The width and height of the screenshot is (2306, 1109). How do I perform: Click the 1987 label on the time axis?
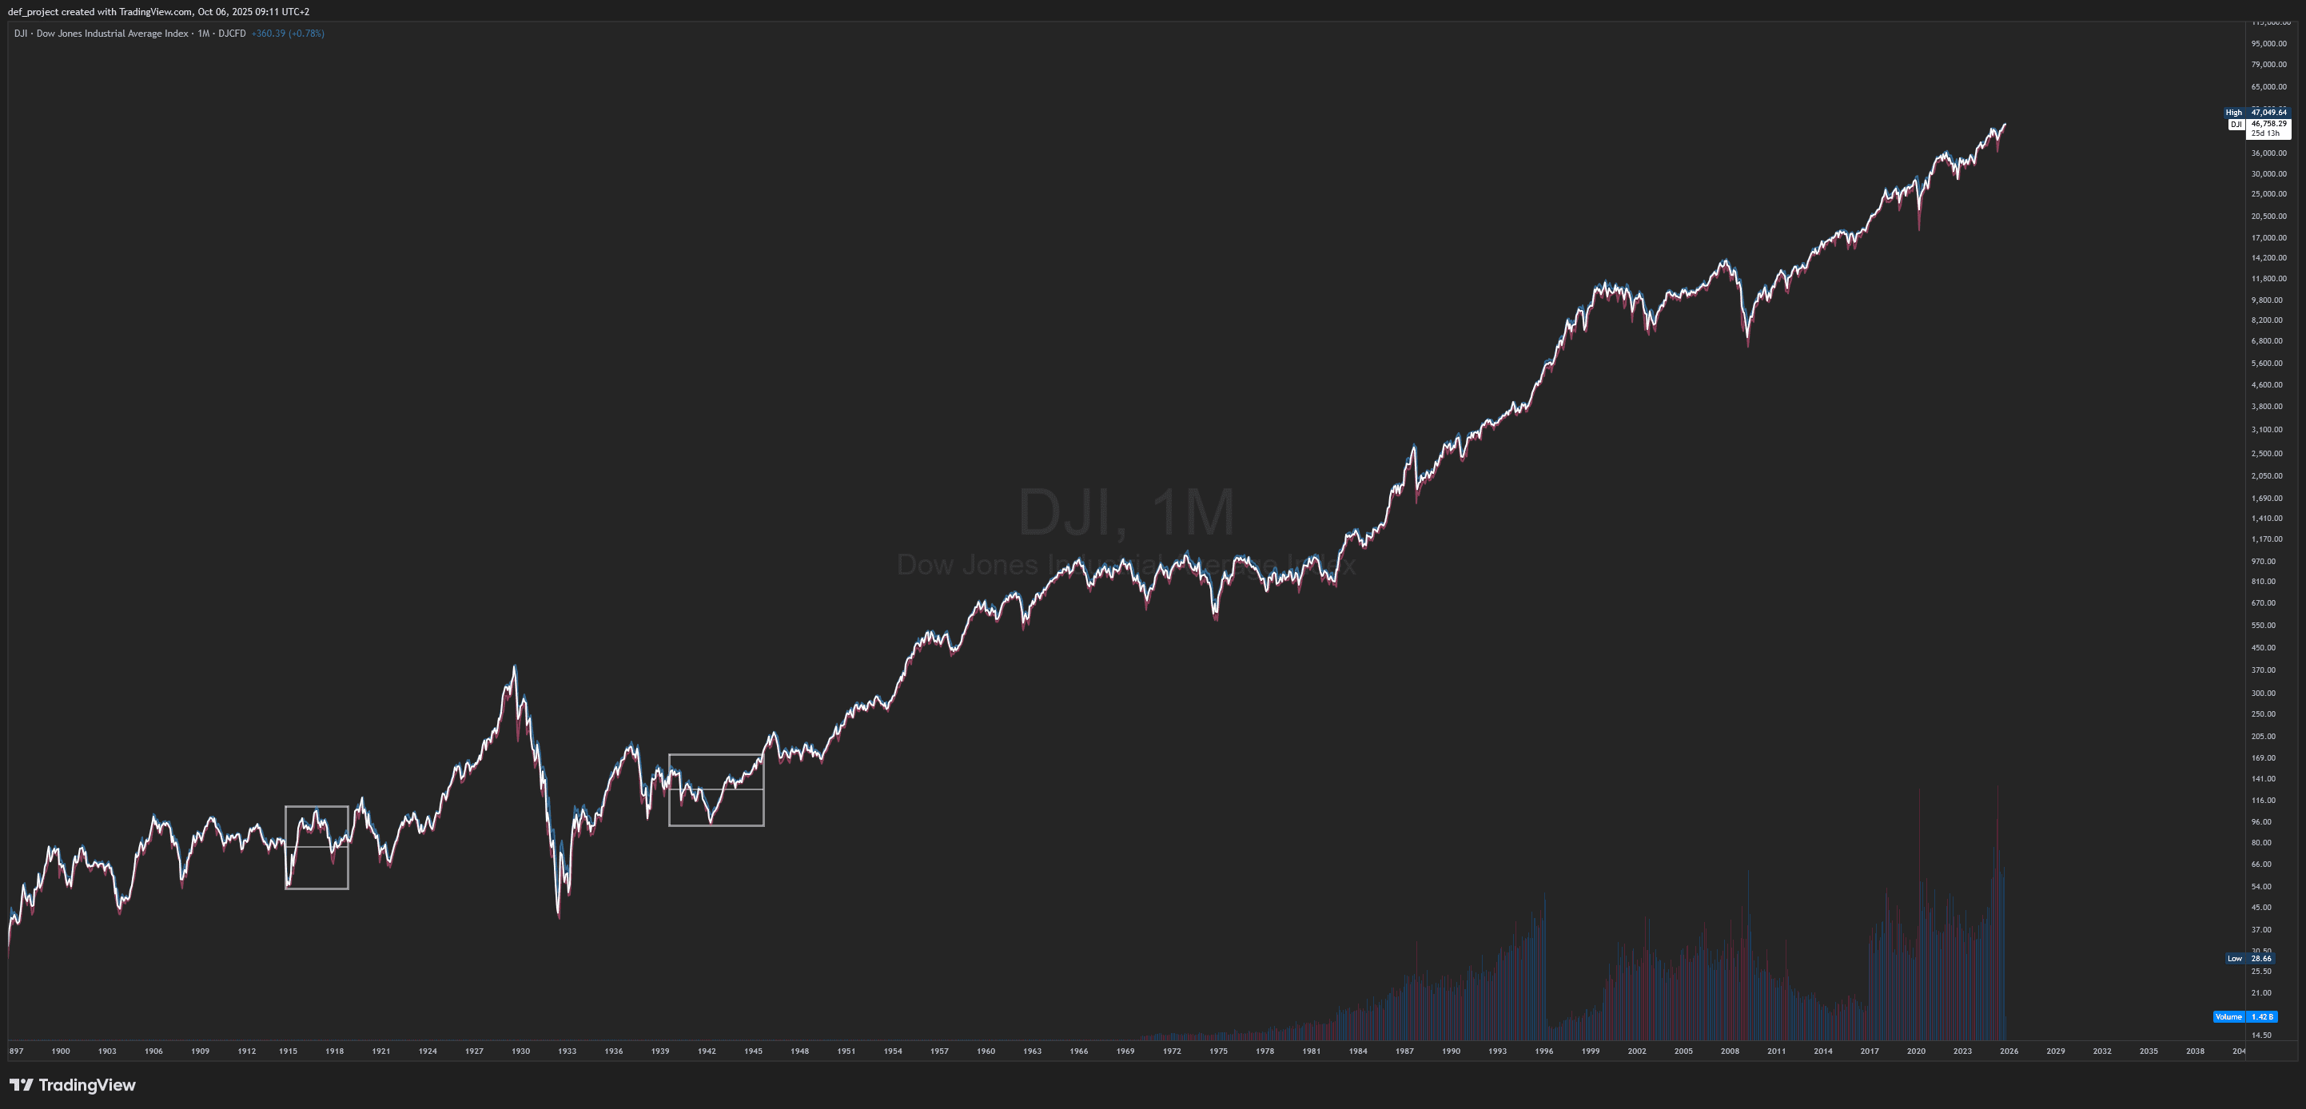1404,1051
